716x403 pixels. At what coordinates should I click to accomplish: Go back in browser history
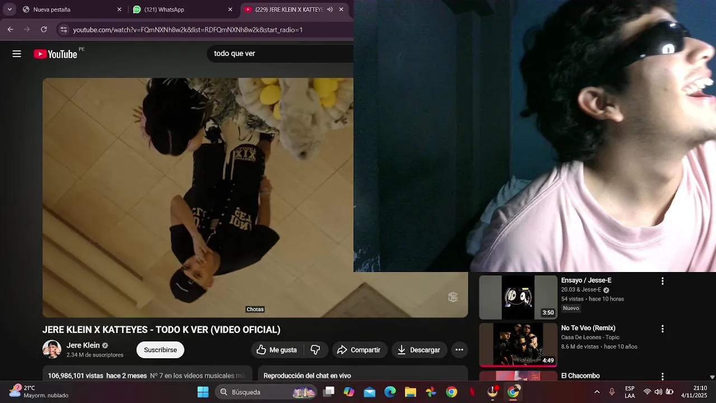coord(10,29)
